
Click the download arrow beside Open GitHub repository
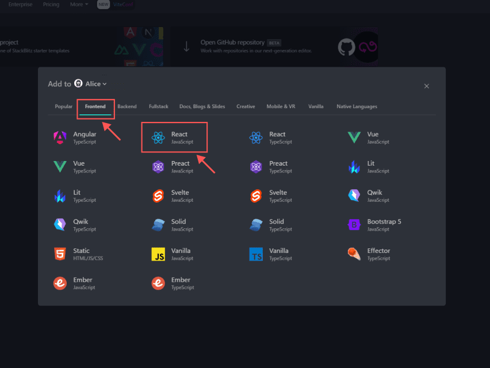[186, 47]
